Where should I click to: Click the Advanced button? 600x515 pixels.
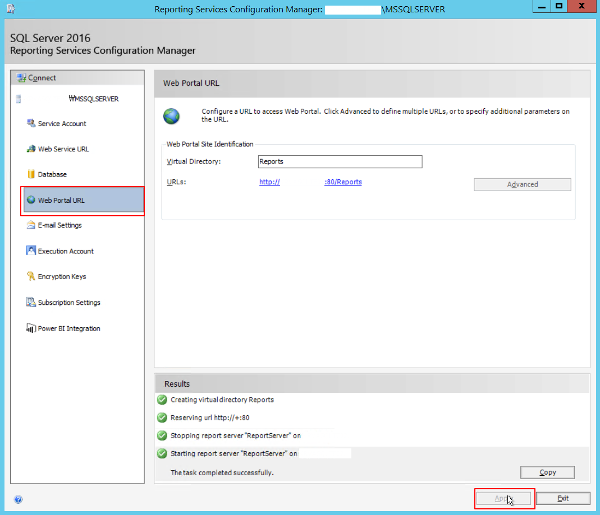pyautogui.click(x=523, y=184)
